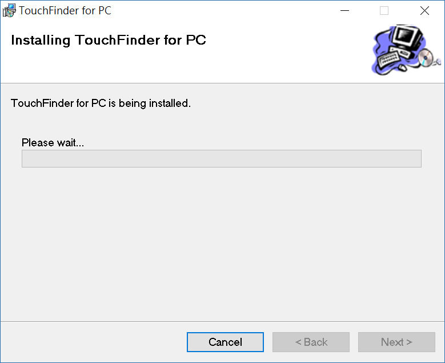The height and width of the screenshot is (363, 445).
Task: Close the TouchFinder for PC window
Action: point(424,10)
